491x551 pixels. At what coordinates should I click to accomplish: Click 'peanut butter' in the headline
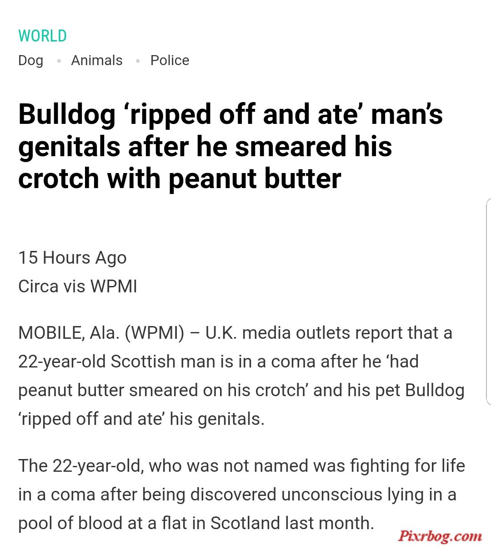(x=255, y=179)
